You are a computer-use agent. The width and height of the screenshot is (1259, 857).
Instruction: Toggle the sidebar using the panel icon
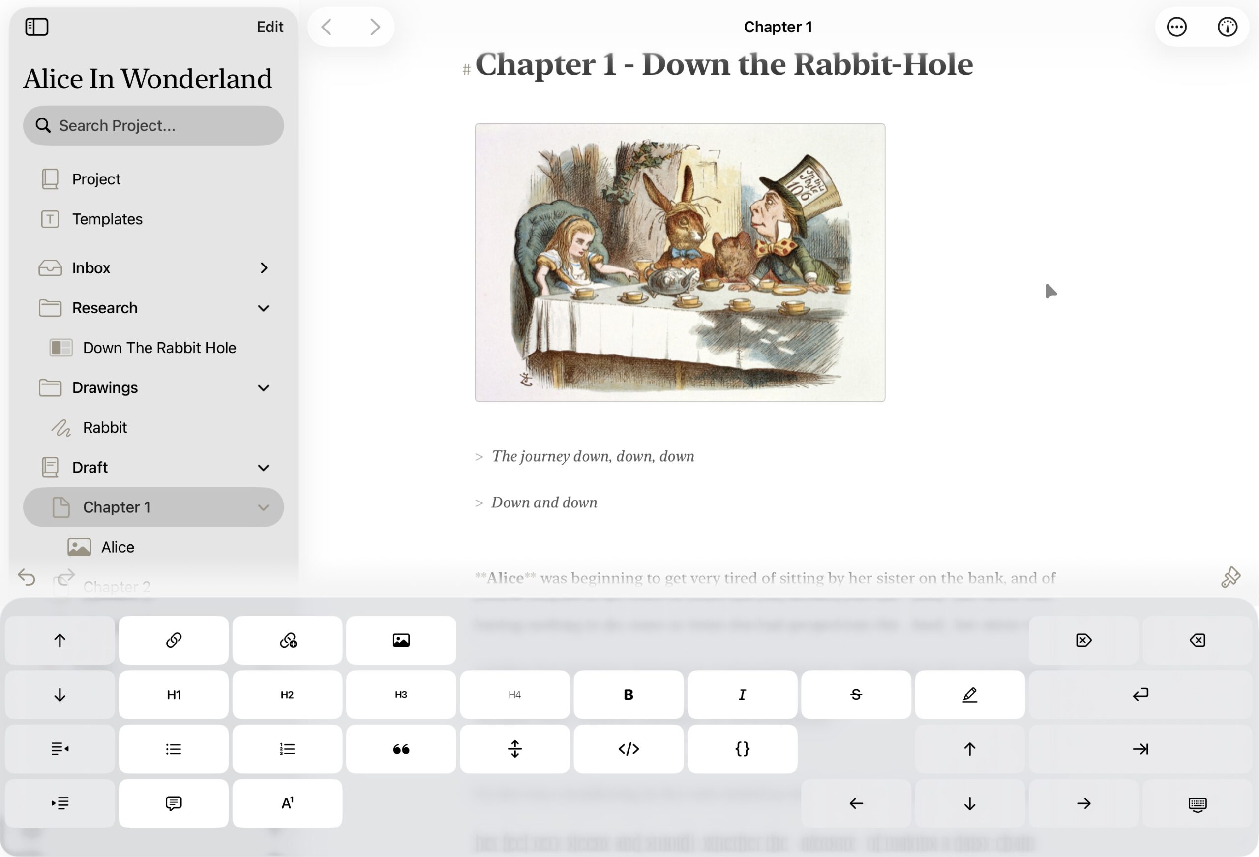tap(37, 26)
